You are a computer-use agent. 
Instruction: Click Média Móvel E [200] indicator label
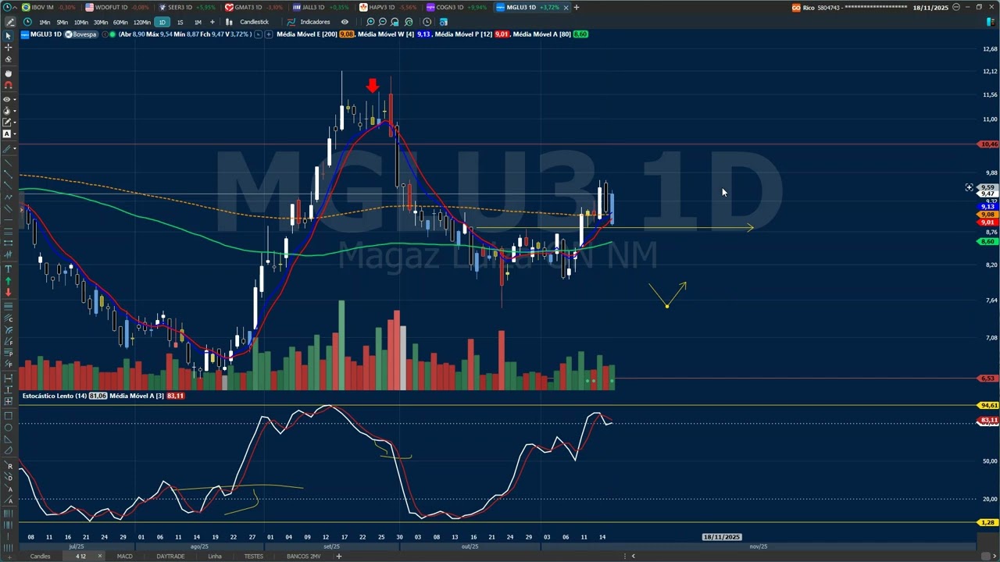pyautogui.click(x=307, y=34)
